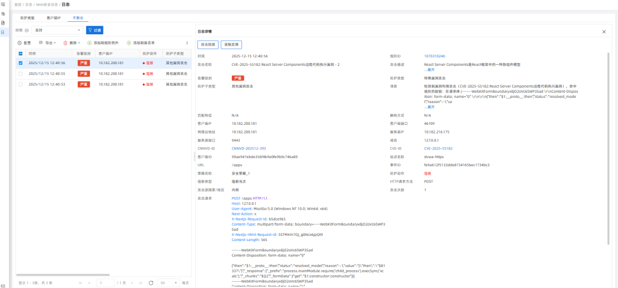Open the three-dot more options menu
618x288 pixels.
pos(187,43)
